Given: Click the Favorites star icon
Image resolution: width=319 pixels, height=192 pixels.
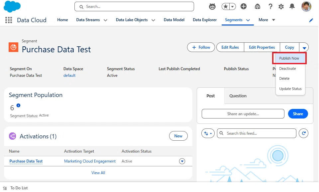Looking at the screenshot, I should coord(225,7).
